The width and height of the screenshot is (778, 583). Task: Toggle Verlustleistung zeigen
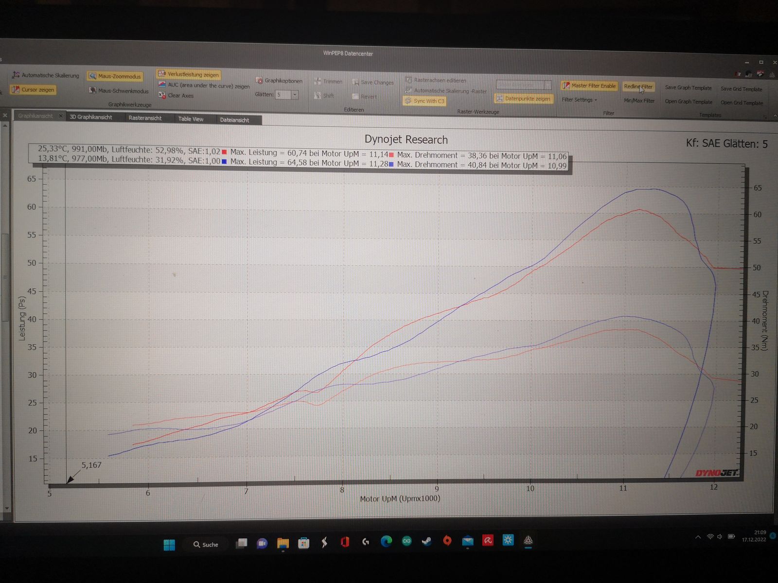click(x=188, y=74)
